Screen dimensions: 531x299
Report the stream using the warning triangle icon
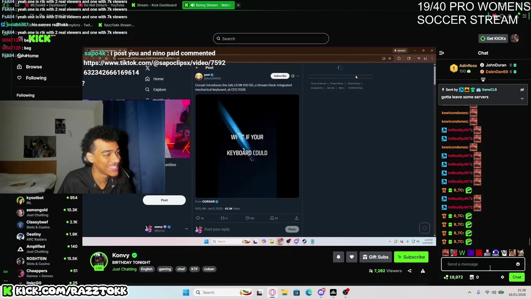[423, 271]
